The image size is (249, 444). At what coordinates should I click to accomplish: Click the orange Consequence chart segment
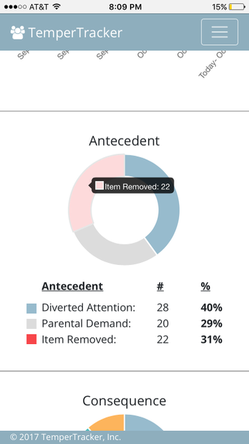pyautogui.click(x=107, y=422)
